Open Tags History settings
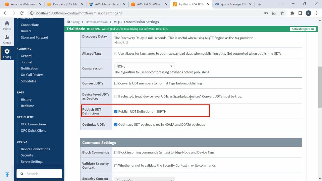 pos(26,100)
